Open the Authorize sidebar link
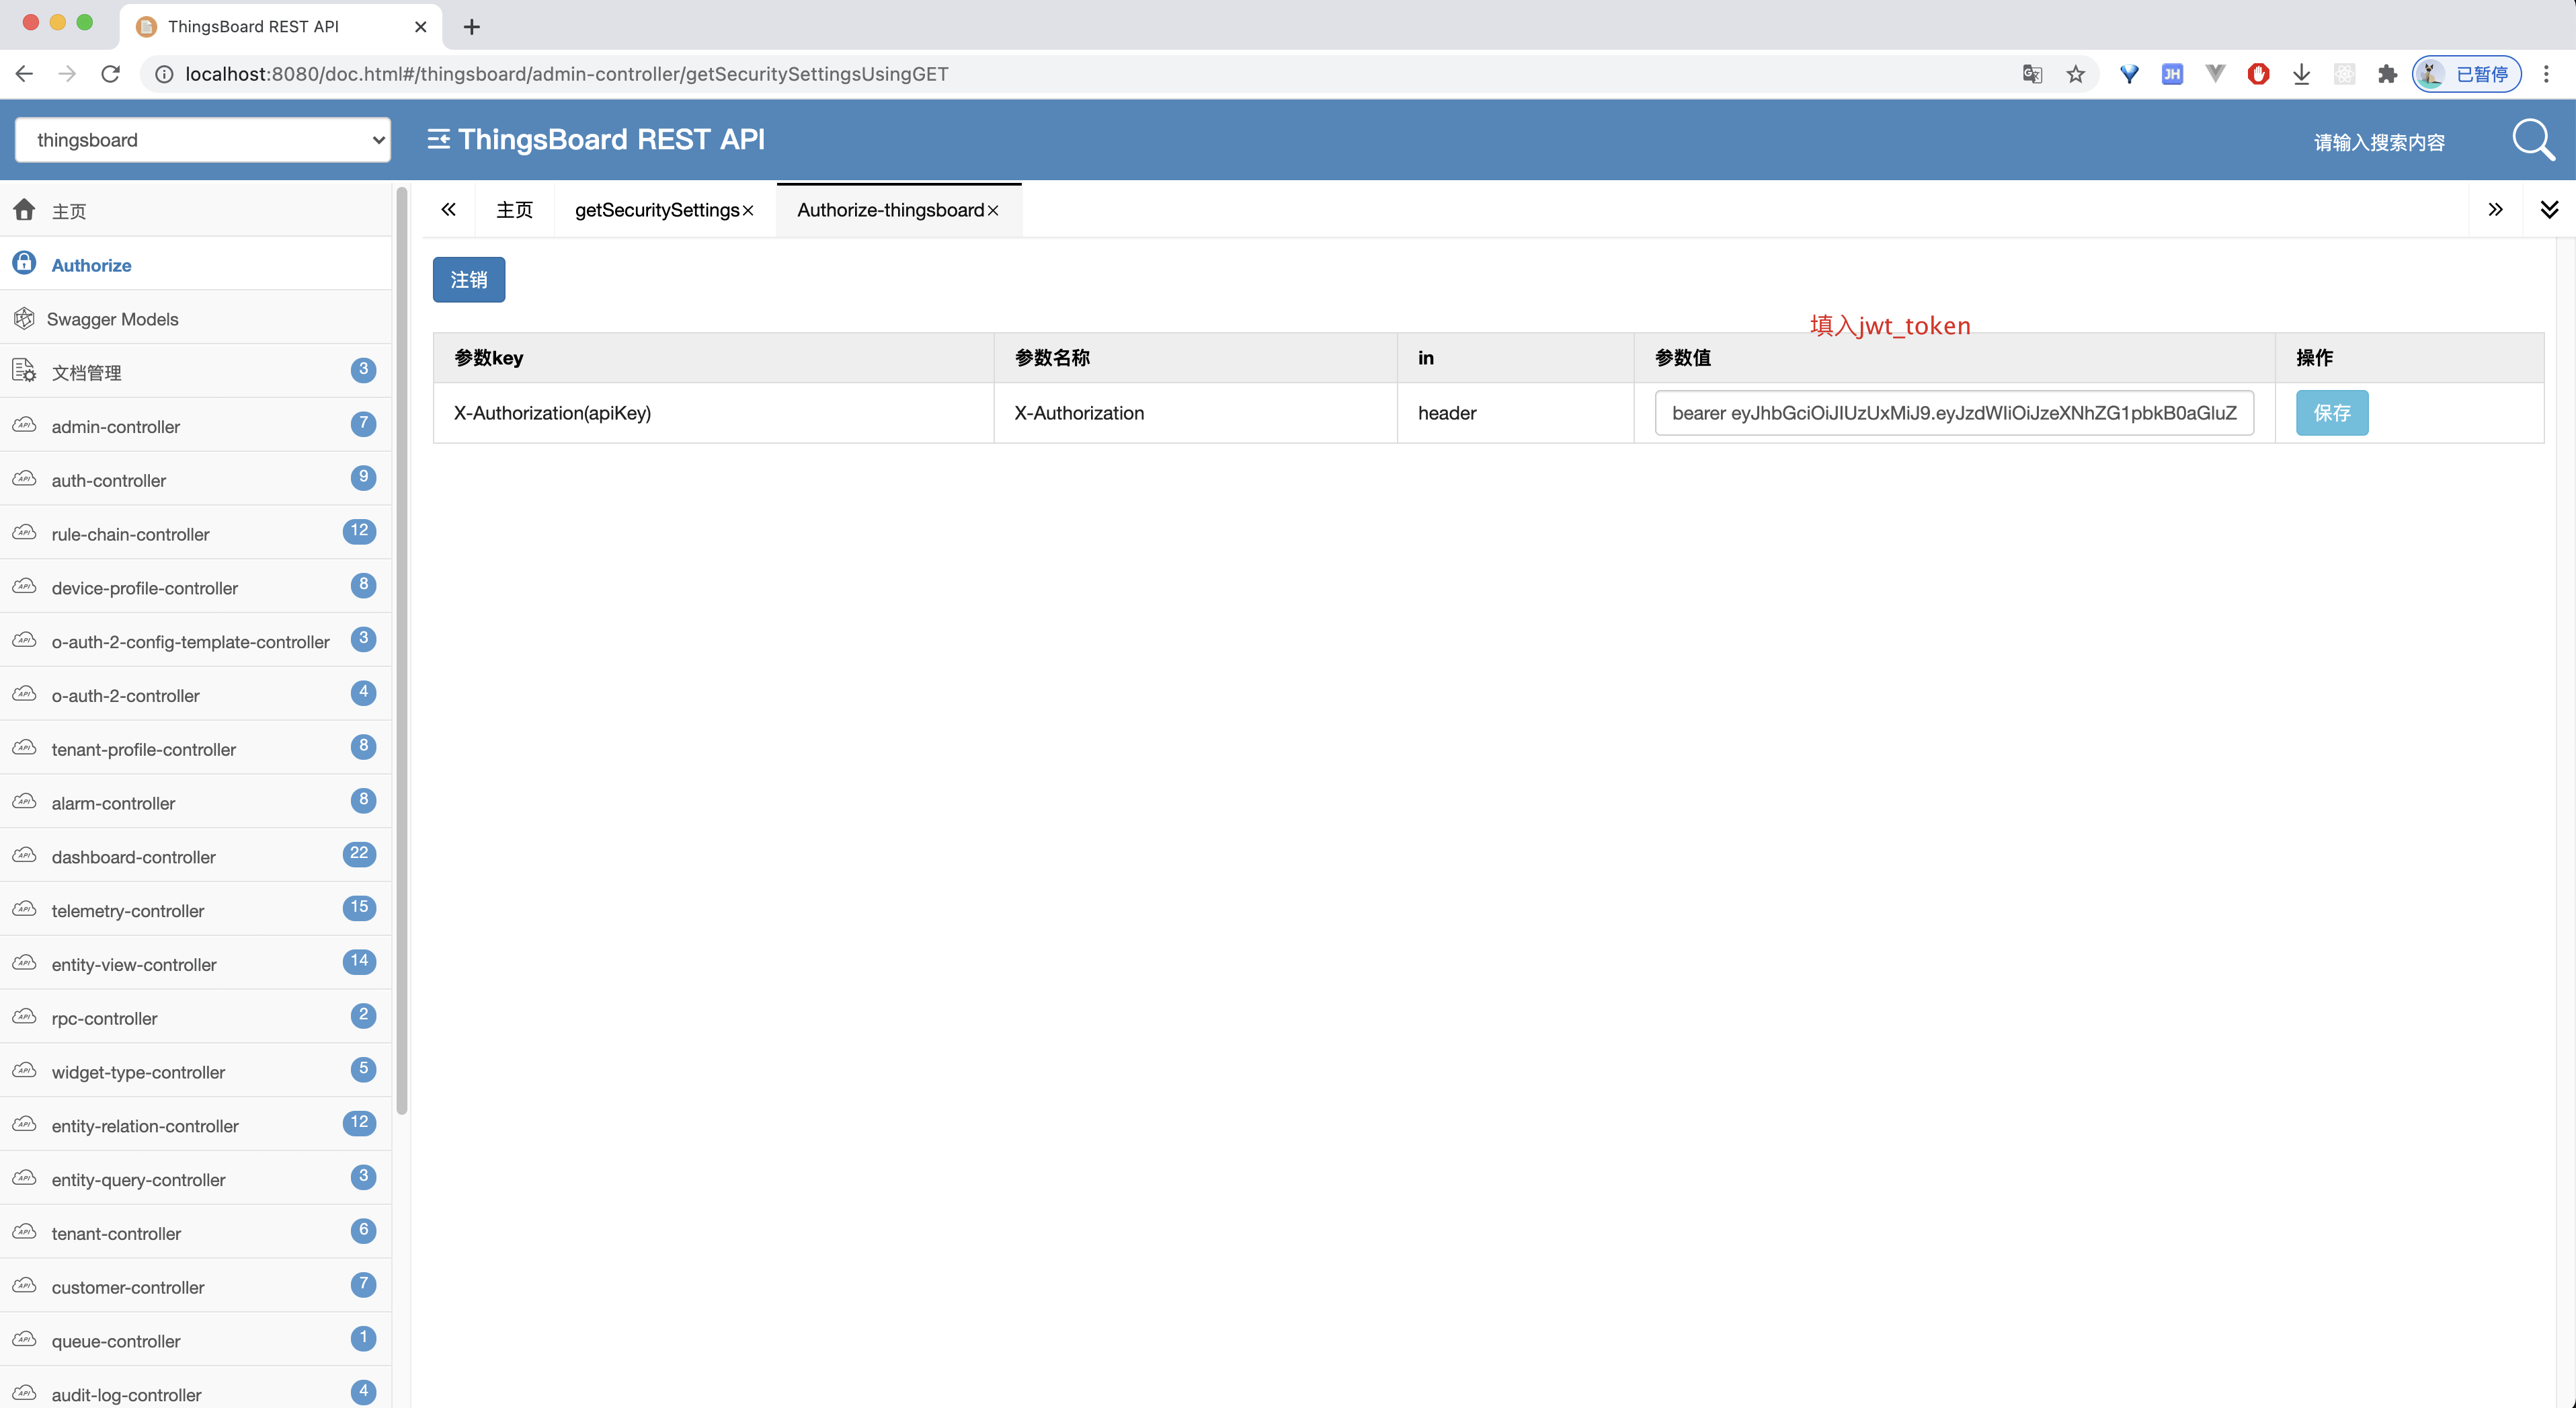Viewport: 2576px width, 1408px height. [195, 264]
